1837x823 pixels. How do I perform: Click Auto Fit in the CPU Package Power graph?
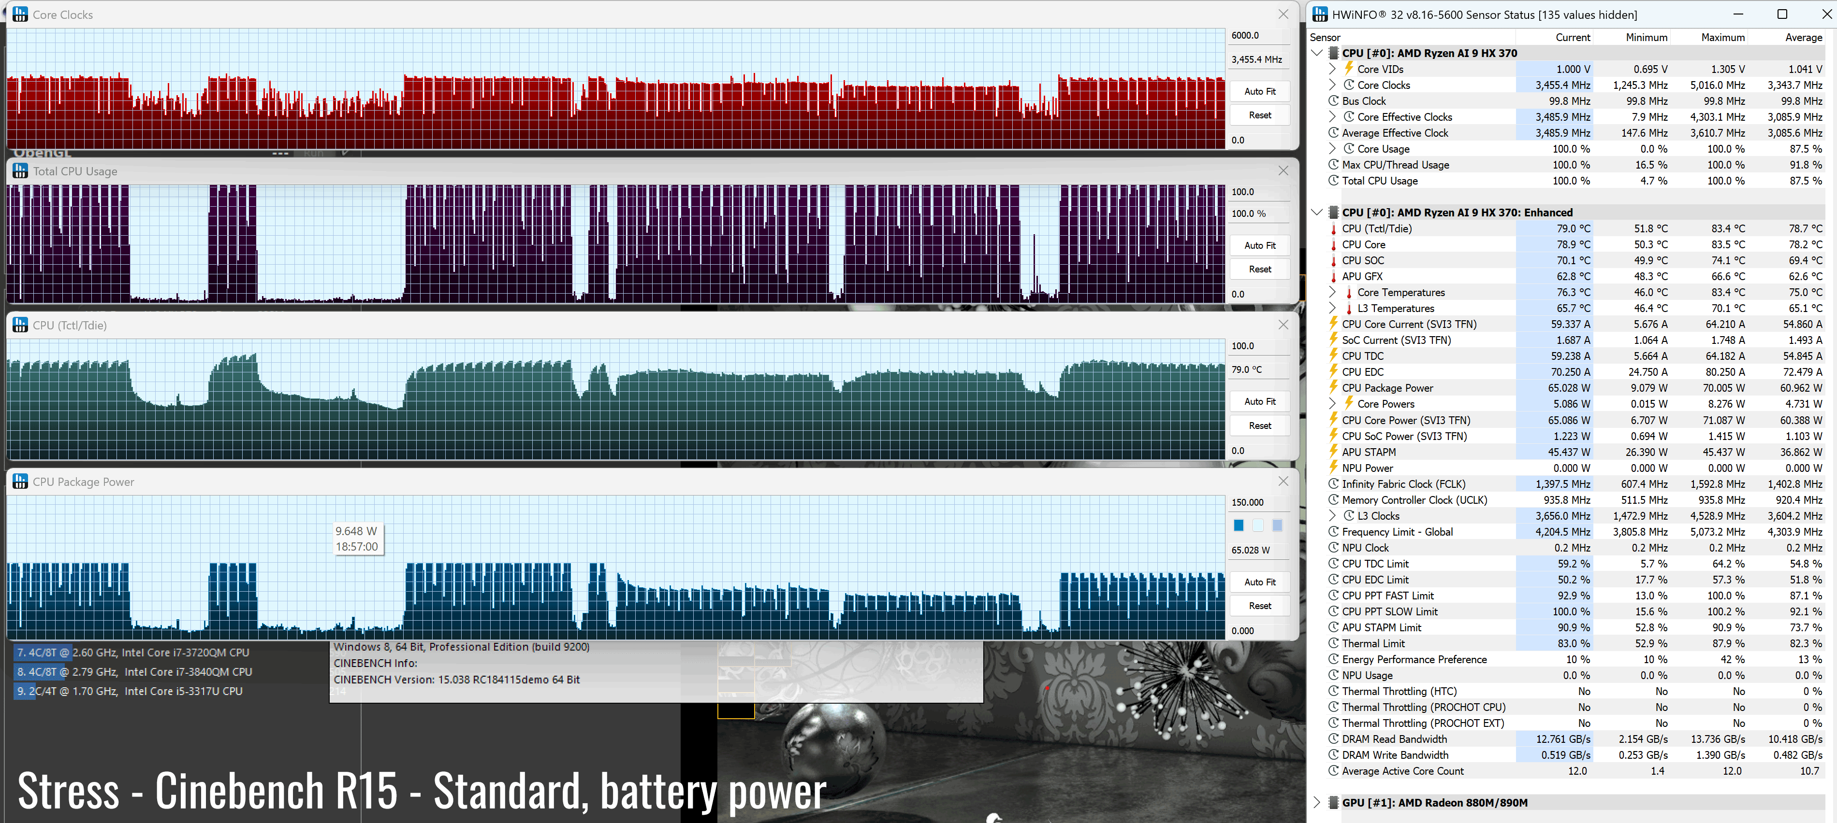[x=1259, y=582]
